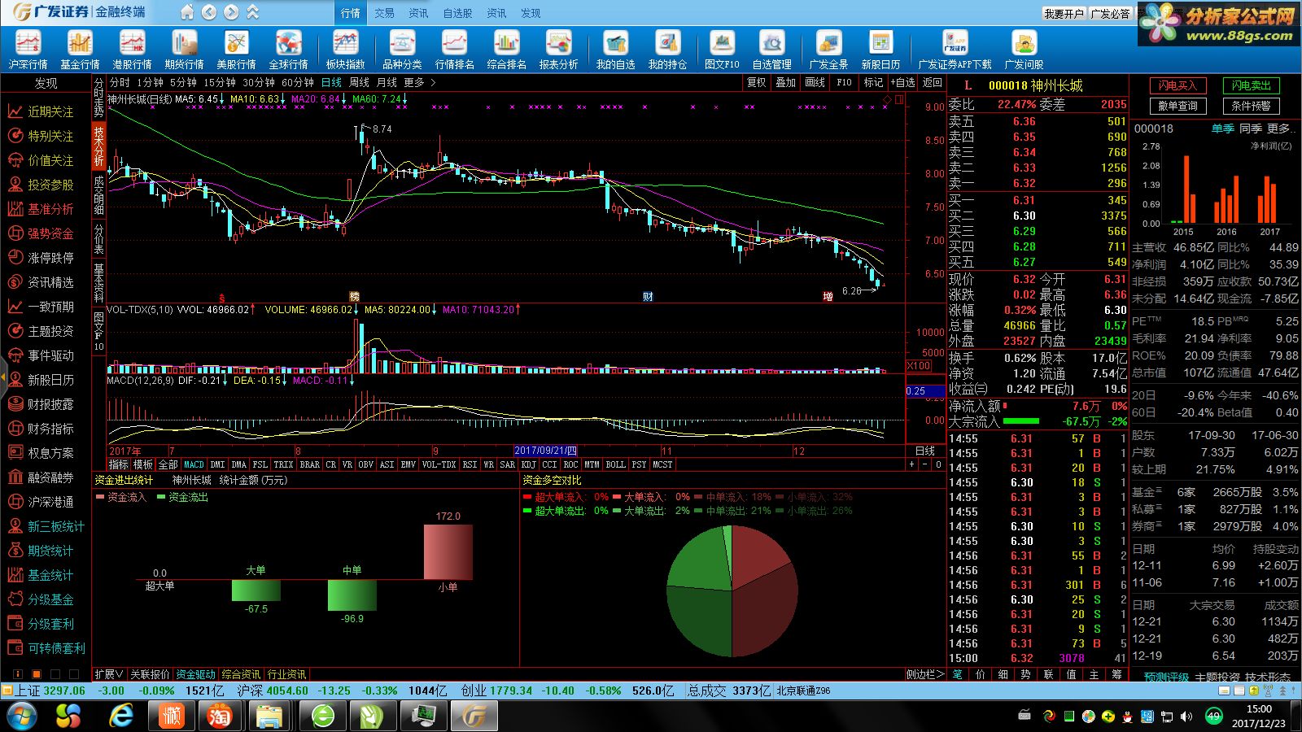Open Taobao taskbar icon
The image size is (1302, 732).
coord(219,716)
